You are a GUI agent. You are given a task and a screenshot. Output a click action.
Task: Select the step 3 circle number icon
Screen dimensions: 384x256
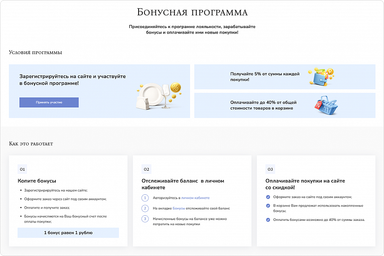(x=145, y=218)
